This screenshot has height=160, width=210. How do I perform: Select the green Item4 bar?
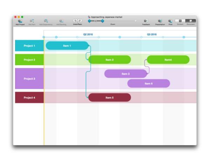tap(168, 60)
